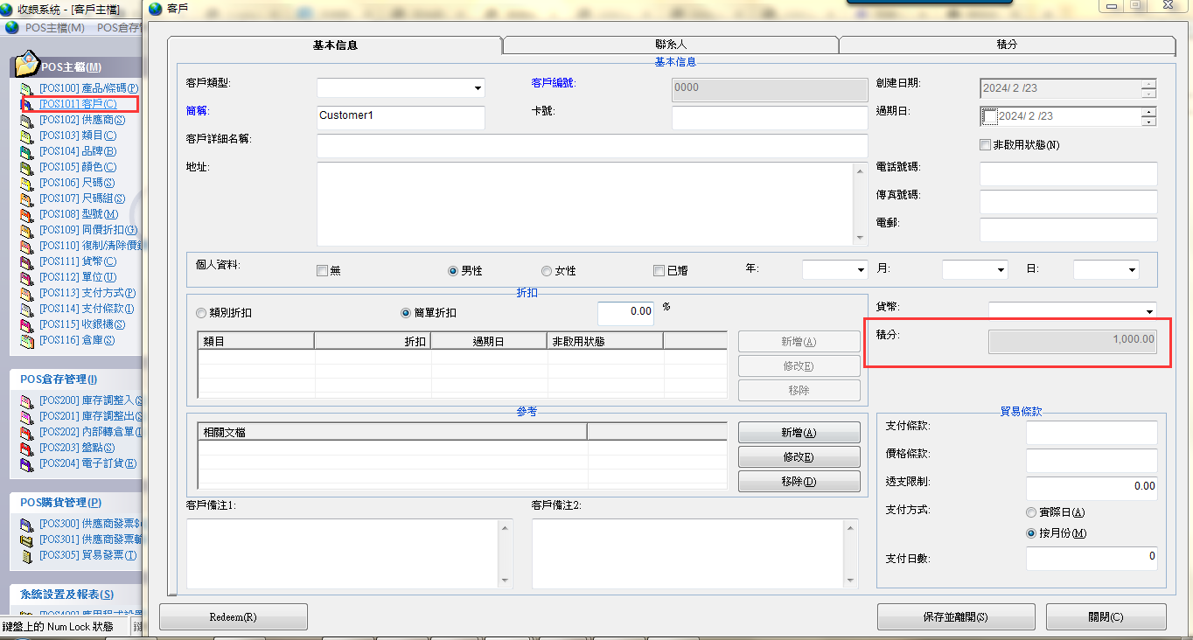Click the [POS105] 顏色 icon
Viewport: 1193px width, 640px height.
[27, 167]
